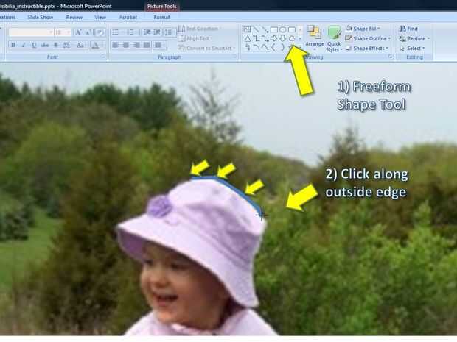Decrease the list indent level

[147, 32]
